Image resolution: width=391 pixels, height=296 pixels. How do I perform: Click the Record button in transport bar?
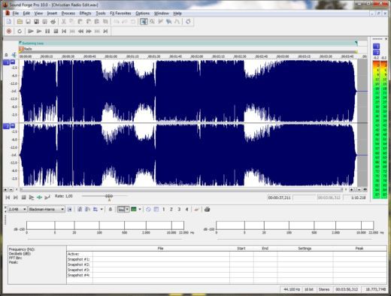9,32
